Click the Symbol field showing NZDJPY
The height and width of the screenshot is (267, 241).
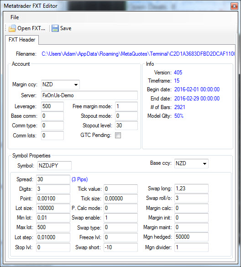click(54, 166)
